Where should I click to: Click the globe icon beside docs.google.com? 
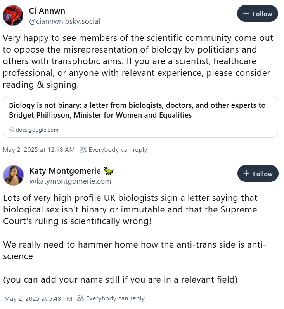(x=12, y=130)
